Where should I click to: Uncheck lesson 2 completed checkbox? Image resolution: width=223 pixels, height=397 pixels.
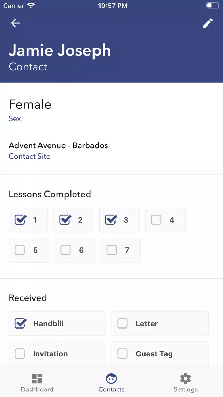[x=65, y=220]
